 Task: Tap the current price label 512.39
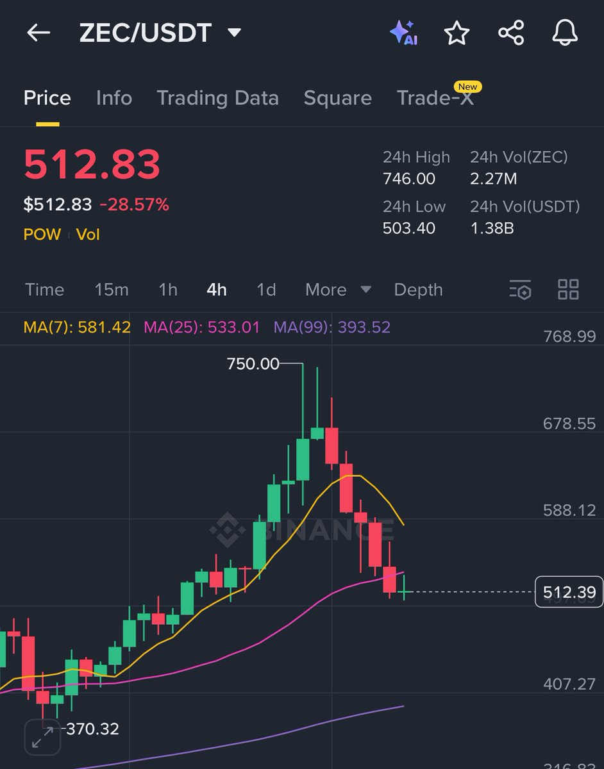point(569,592)
